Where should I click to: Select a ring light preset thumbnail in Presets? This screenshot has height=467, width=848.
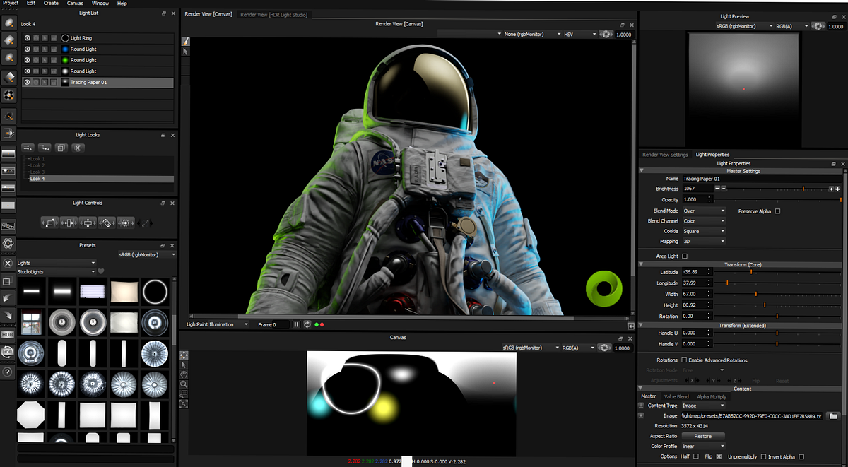(x=155, y=292)
